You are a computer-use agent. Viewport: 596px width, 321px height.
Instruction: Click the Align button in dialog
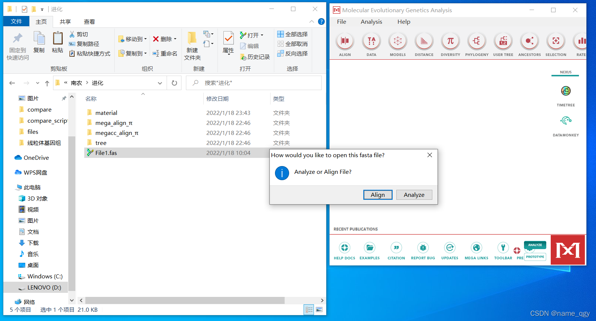pos(378,195)
